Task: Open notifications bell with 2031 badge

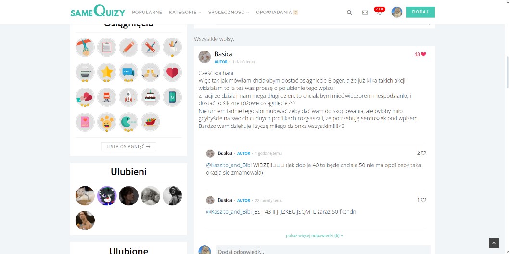Action: click(x=380, y=12)
